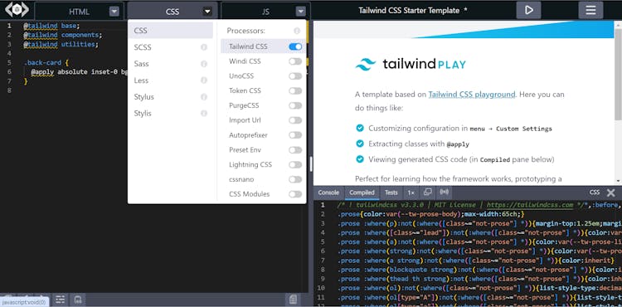This screenshot has width=622, height=307.
Task: Click the info icon beside Processors
Action: [x=297, y=31]
